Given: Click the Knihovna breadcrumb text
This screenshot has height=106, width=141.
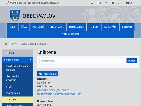Looking at the screenshot, I should tap(42, 44).
